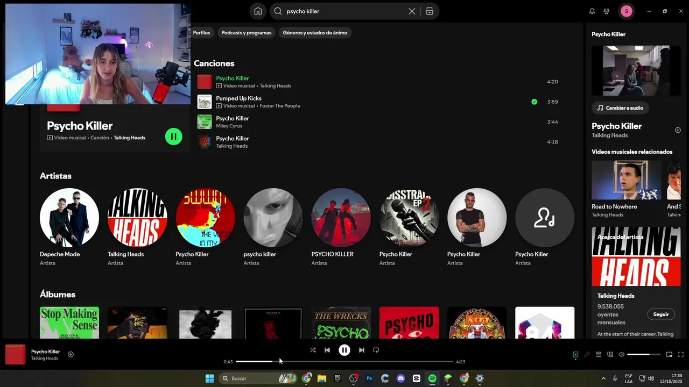Viewport: 689px width, 387px height.
Task: Seek on the song progress bar
Action: coord(344,362)
